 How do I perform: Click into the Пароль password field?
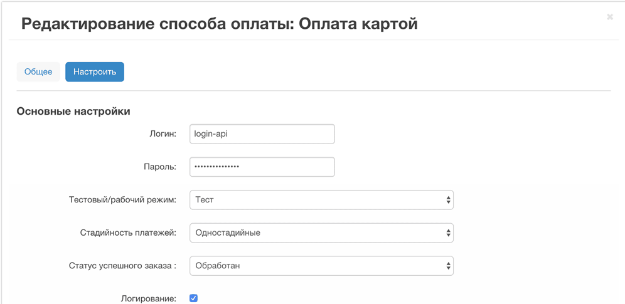[x=262, y=167]
